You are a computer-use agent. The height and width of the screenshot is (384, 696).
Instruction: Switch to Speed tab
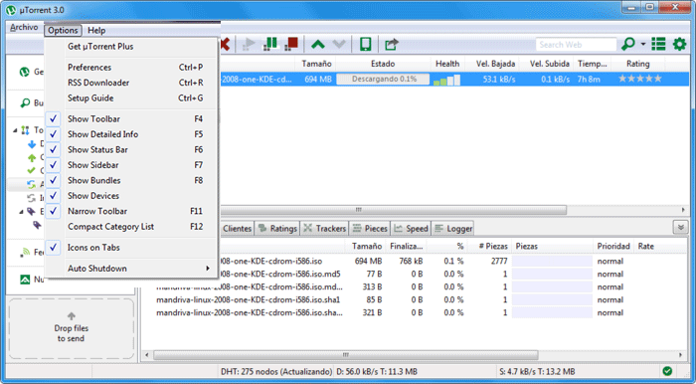click(x=411, y=228)
